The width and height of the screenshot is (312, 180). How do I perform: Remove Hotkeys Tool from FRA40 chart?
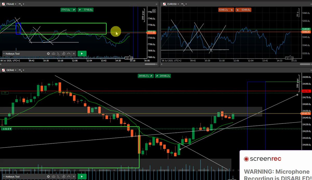[x=74, y=54]
